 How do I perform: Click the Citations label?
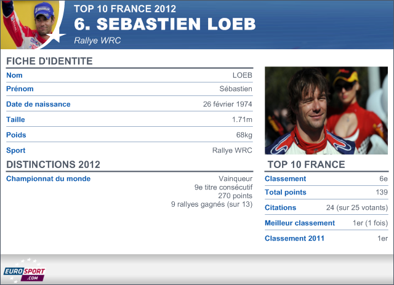pos(281,207)
